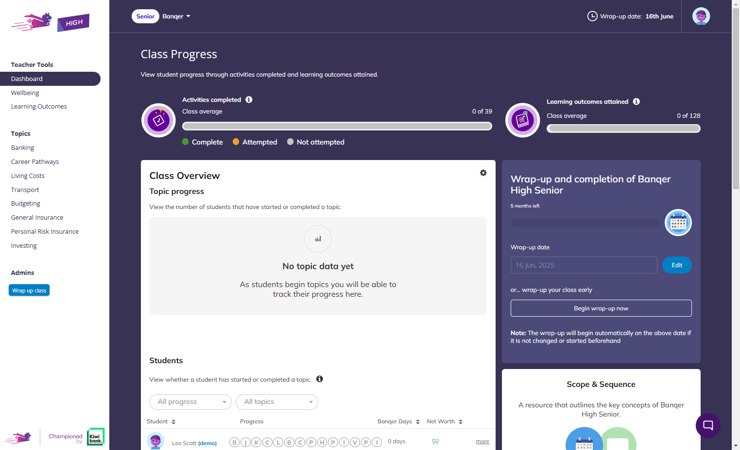Click the blue calendar icon in wrap-up panel
The height and width of the screenshot is (450, 740).
click(678, 223)
